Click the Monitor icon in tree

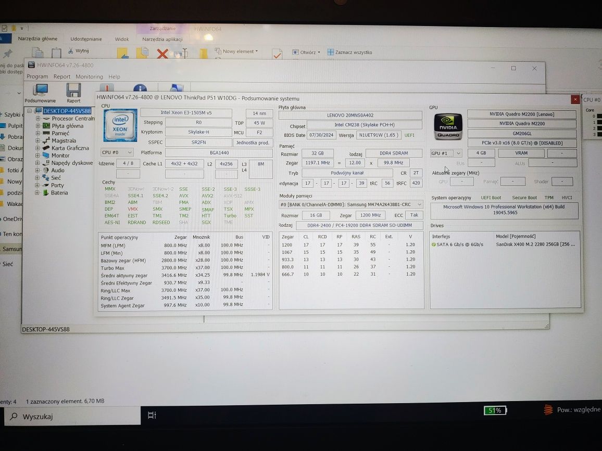46,156
